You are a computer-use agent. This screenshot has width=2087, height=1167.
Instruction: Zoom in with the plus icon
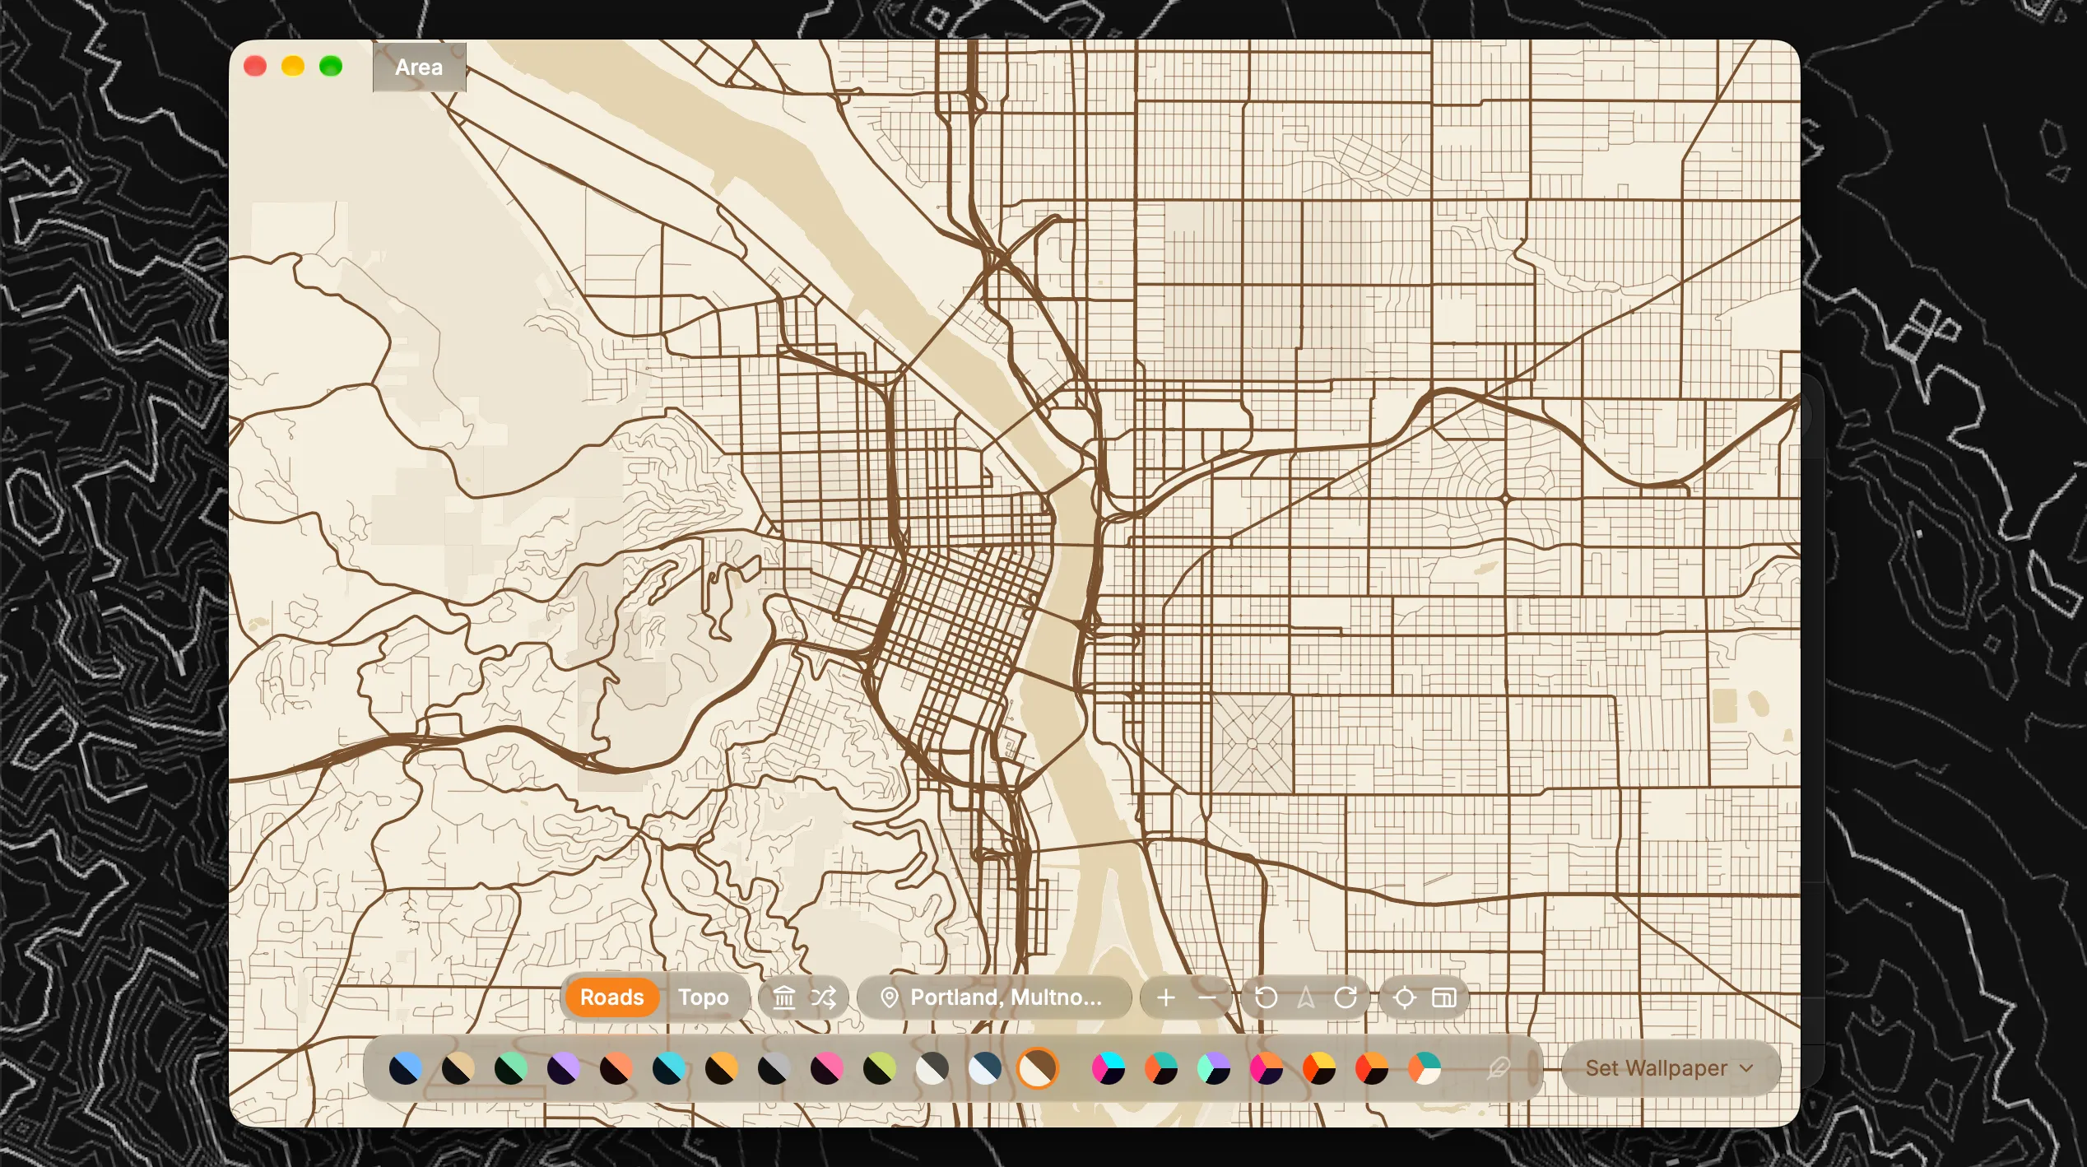coord(1165,997)
